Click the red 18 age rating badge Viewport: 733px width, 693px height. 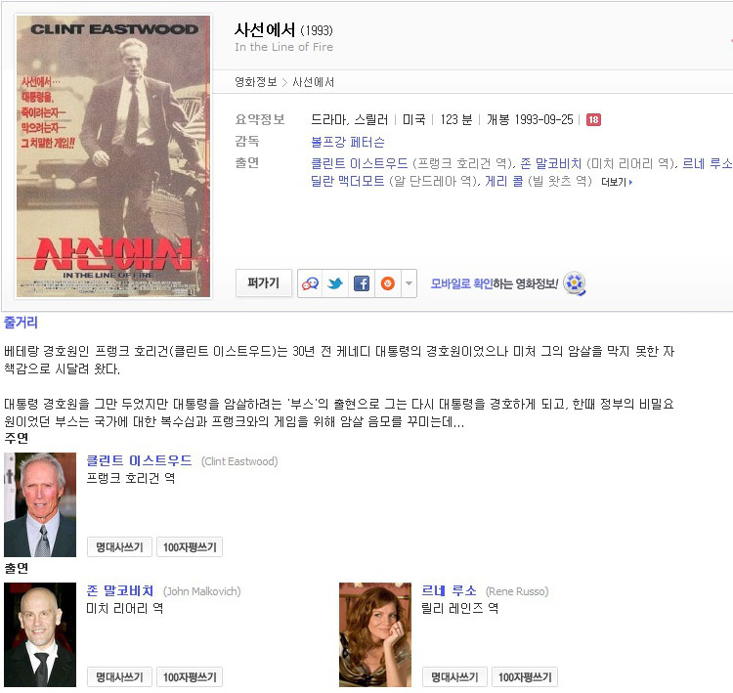(x=593, y=119)
